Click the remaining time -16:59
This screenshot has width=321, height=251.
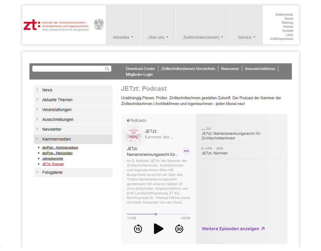(x=185, y=218)
